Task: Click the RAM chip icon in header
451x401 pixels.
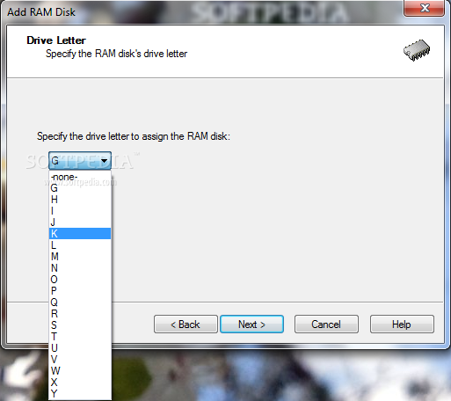Action: pos(417,50)
